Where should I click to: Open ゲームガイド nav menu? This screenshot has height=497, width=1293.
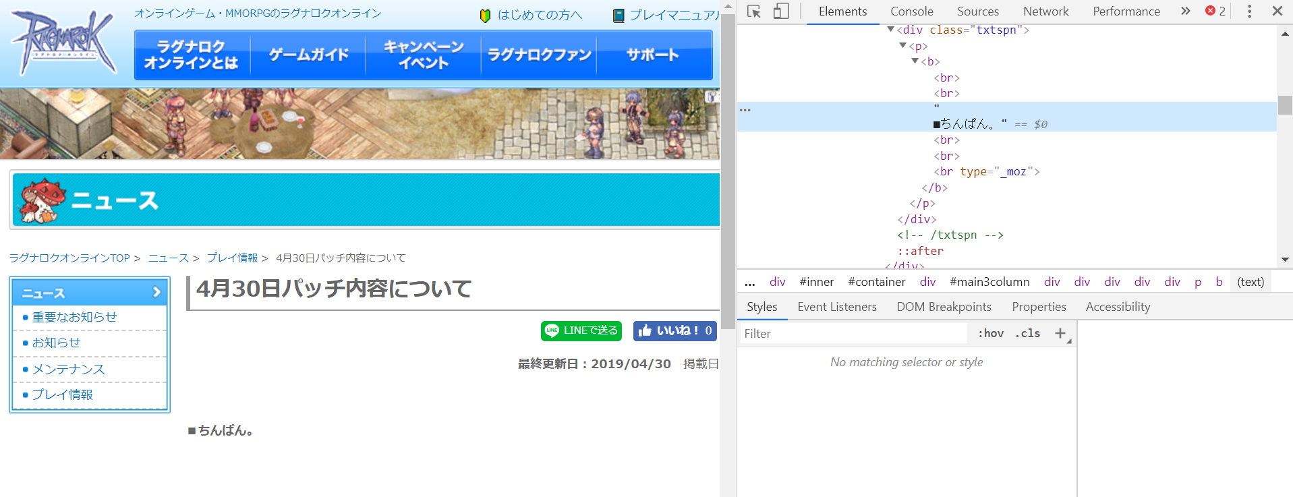tap(308, 55)
